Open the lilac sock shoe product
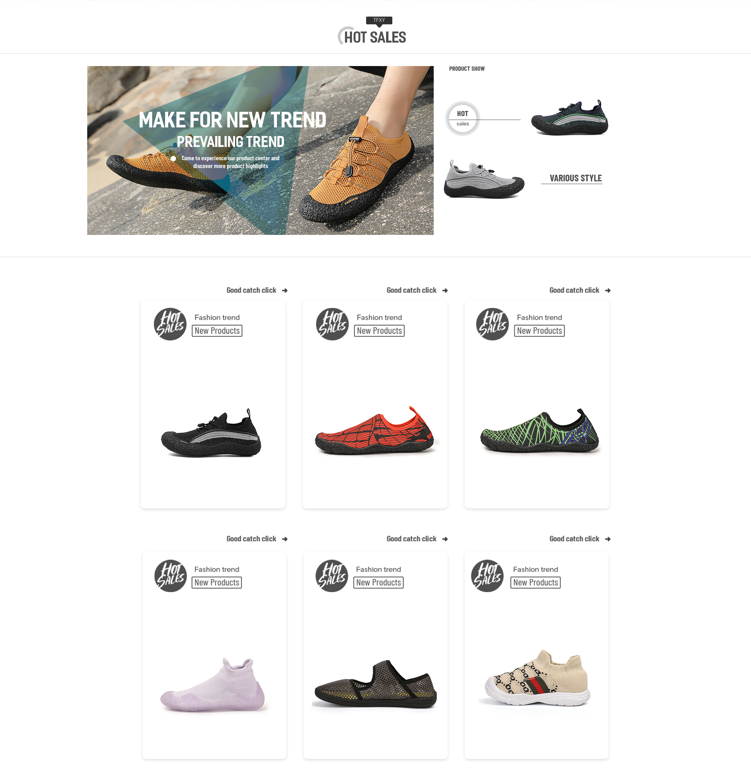Viewport: 751px width, 775px height. pos(212,685)
